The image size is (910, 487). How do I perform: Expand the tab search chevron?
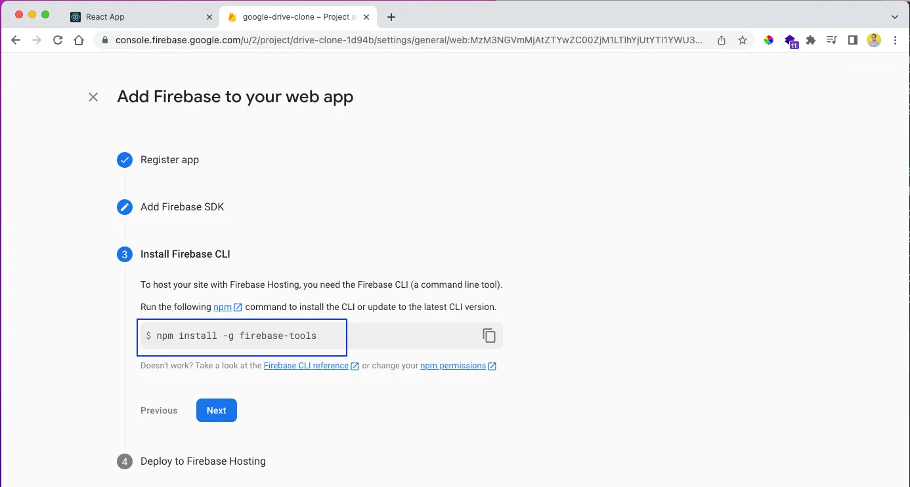[x=895, y=17]
